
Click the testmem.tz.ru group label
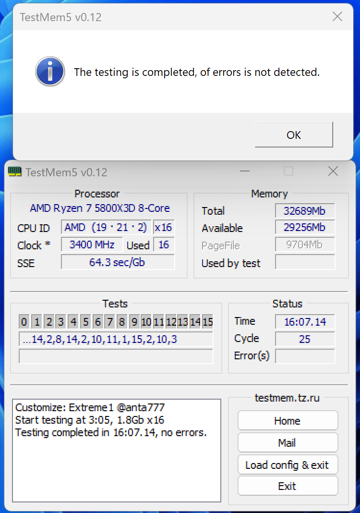pos(287,398)
